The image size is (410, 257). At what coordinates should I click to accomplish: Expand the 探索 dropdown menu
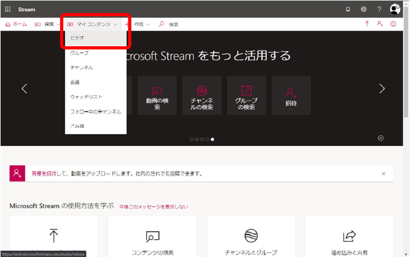(x=47, y=24)
